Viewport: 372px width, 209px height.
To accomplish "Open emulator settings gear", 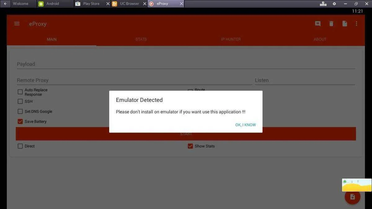I will click(334, 4).
